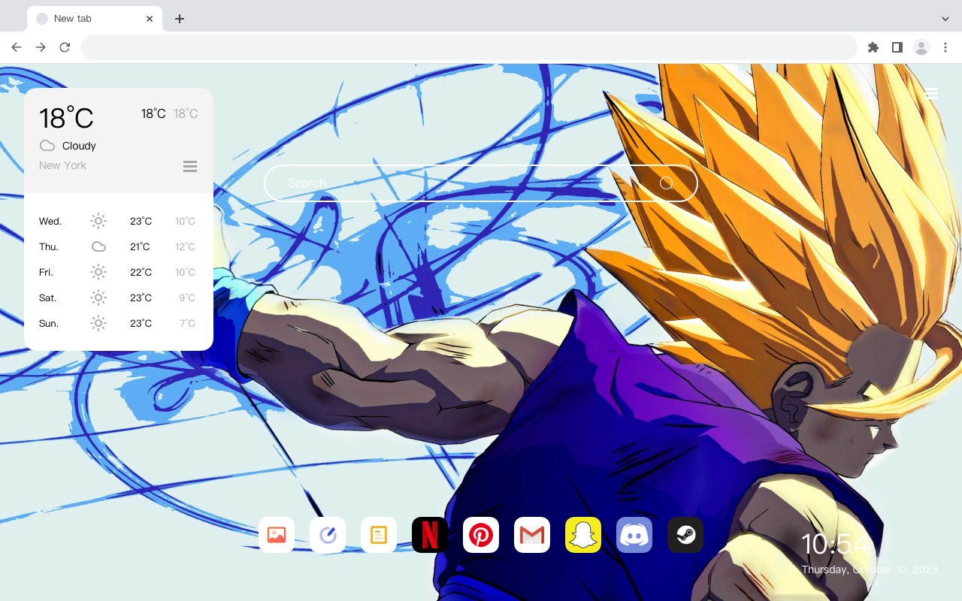Open the Discord shortcut
Image resolution: width=962 pixels, height=601 pixels.
634,535
